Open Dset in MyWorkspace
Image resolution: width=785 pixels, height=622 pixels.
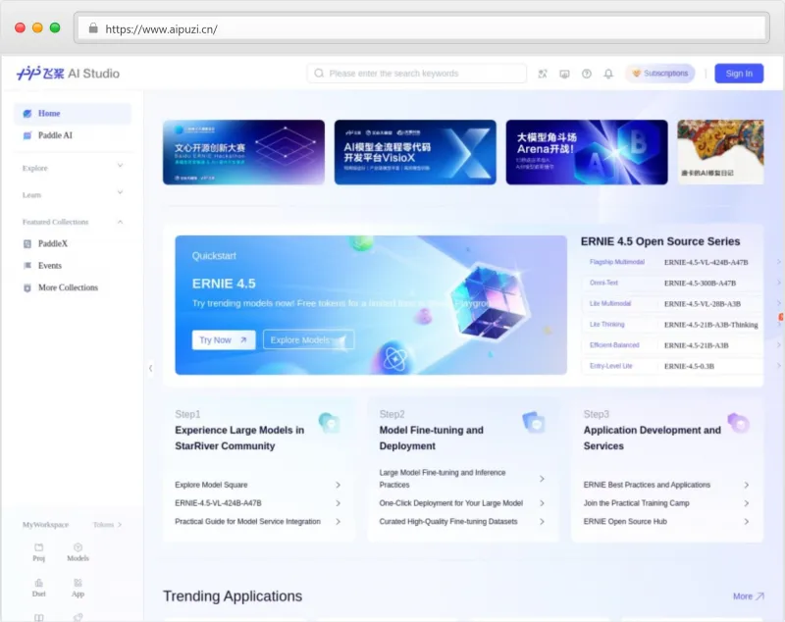tap(39, 587)
